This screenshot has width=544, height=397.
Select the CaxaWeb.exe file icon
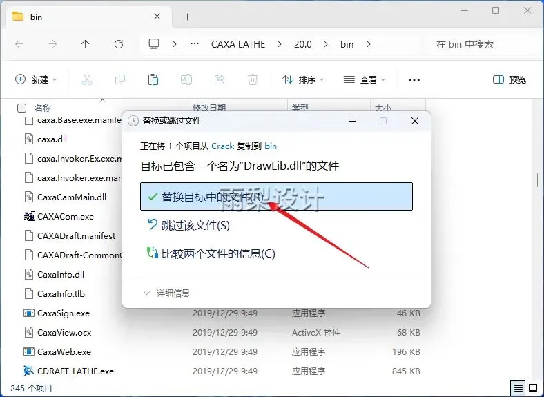(29, 351)
